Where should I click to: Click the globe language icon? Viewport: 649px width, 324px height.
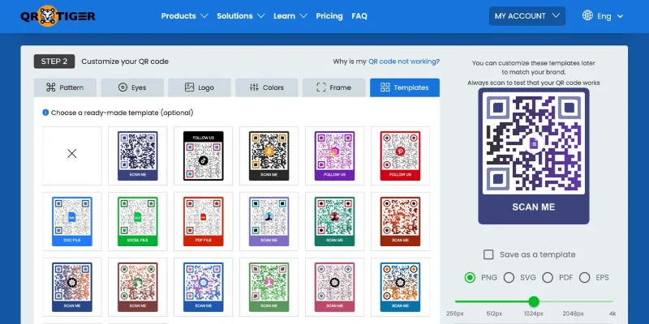[x=587, y=15]
